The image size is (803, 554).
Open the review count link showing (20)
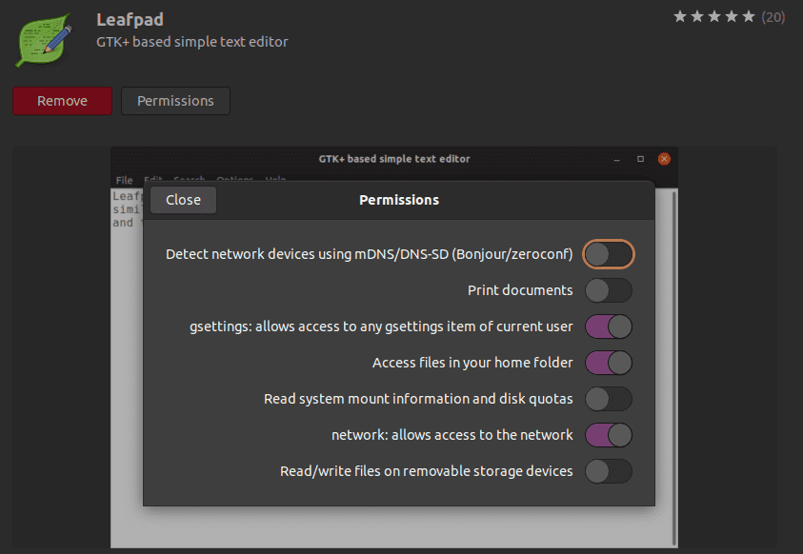[x=773, y=16]
